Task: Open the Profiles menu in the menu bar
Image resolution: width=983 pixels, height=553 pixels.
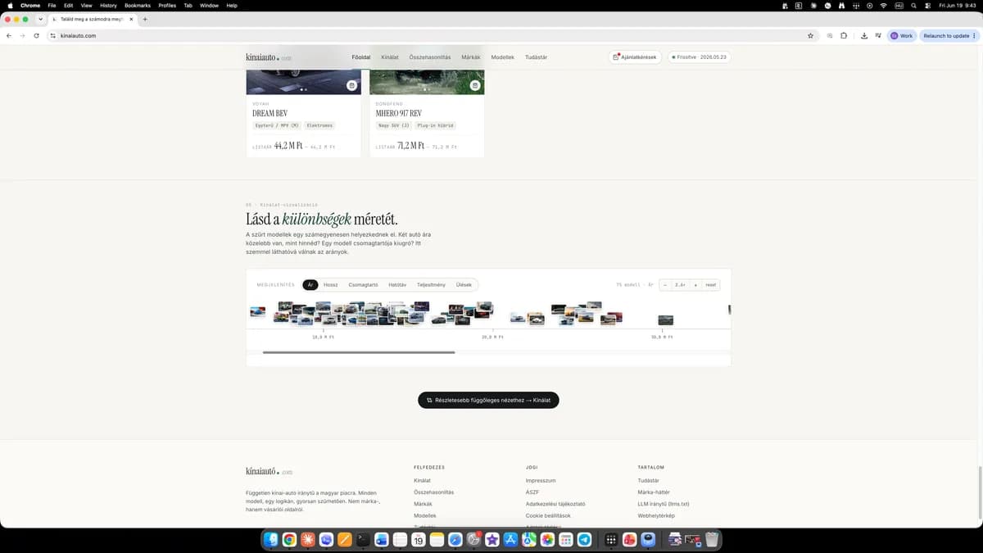Action: [x=167, y=5]
